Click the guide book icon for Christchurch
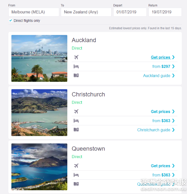The width and height of the screenshot is (187, 194). click(x=76, y=130)
